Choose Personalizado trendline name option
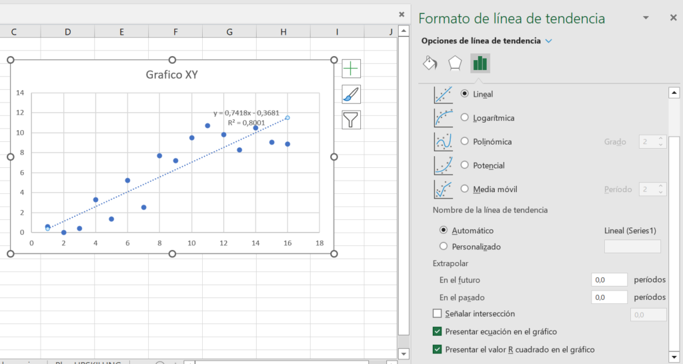 444,246
